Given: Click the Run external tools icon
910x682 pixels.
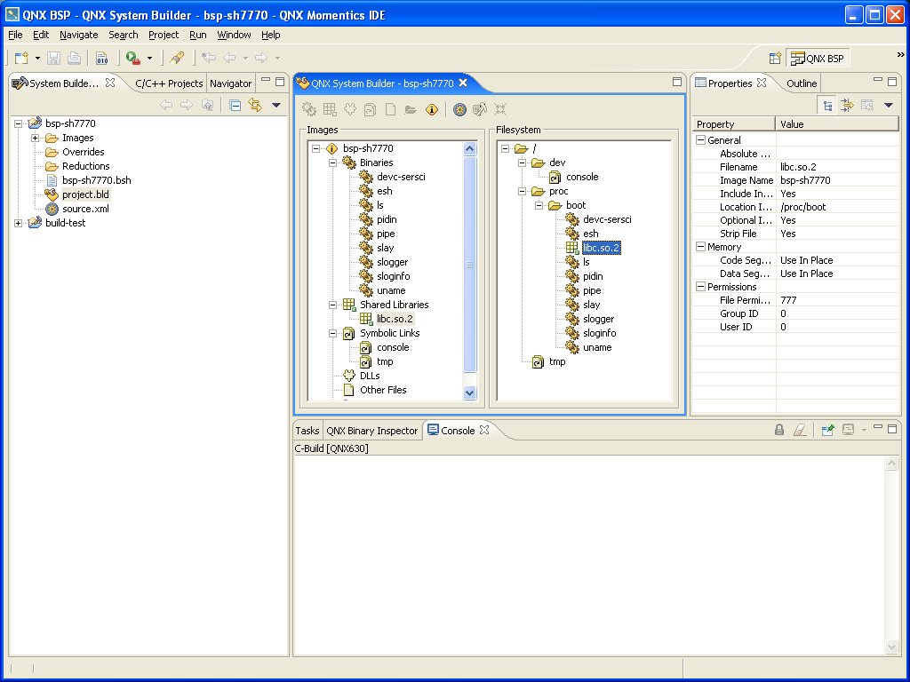Looking at the screenshot, I should coord(132,58).
